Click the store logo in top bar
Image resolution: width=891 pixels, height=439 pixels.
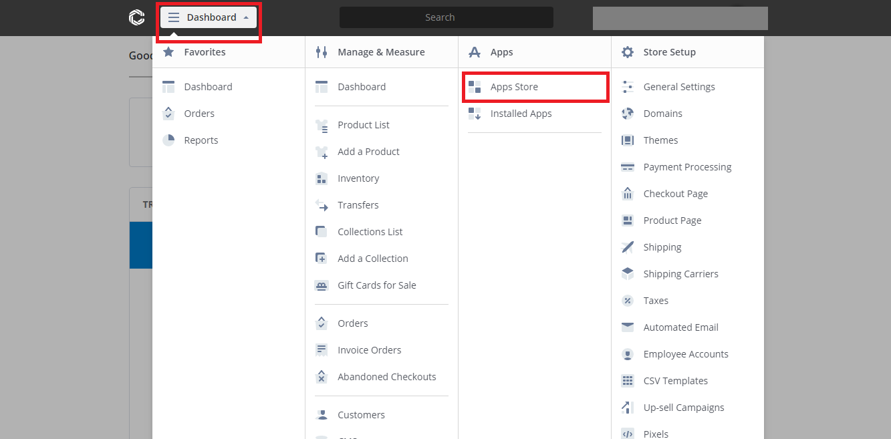tap(136, 17)
